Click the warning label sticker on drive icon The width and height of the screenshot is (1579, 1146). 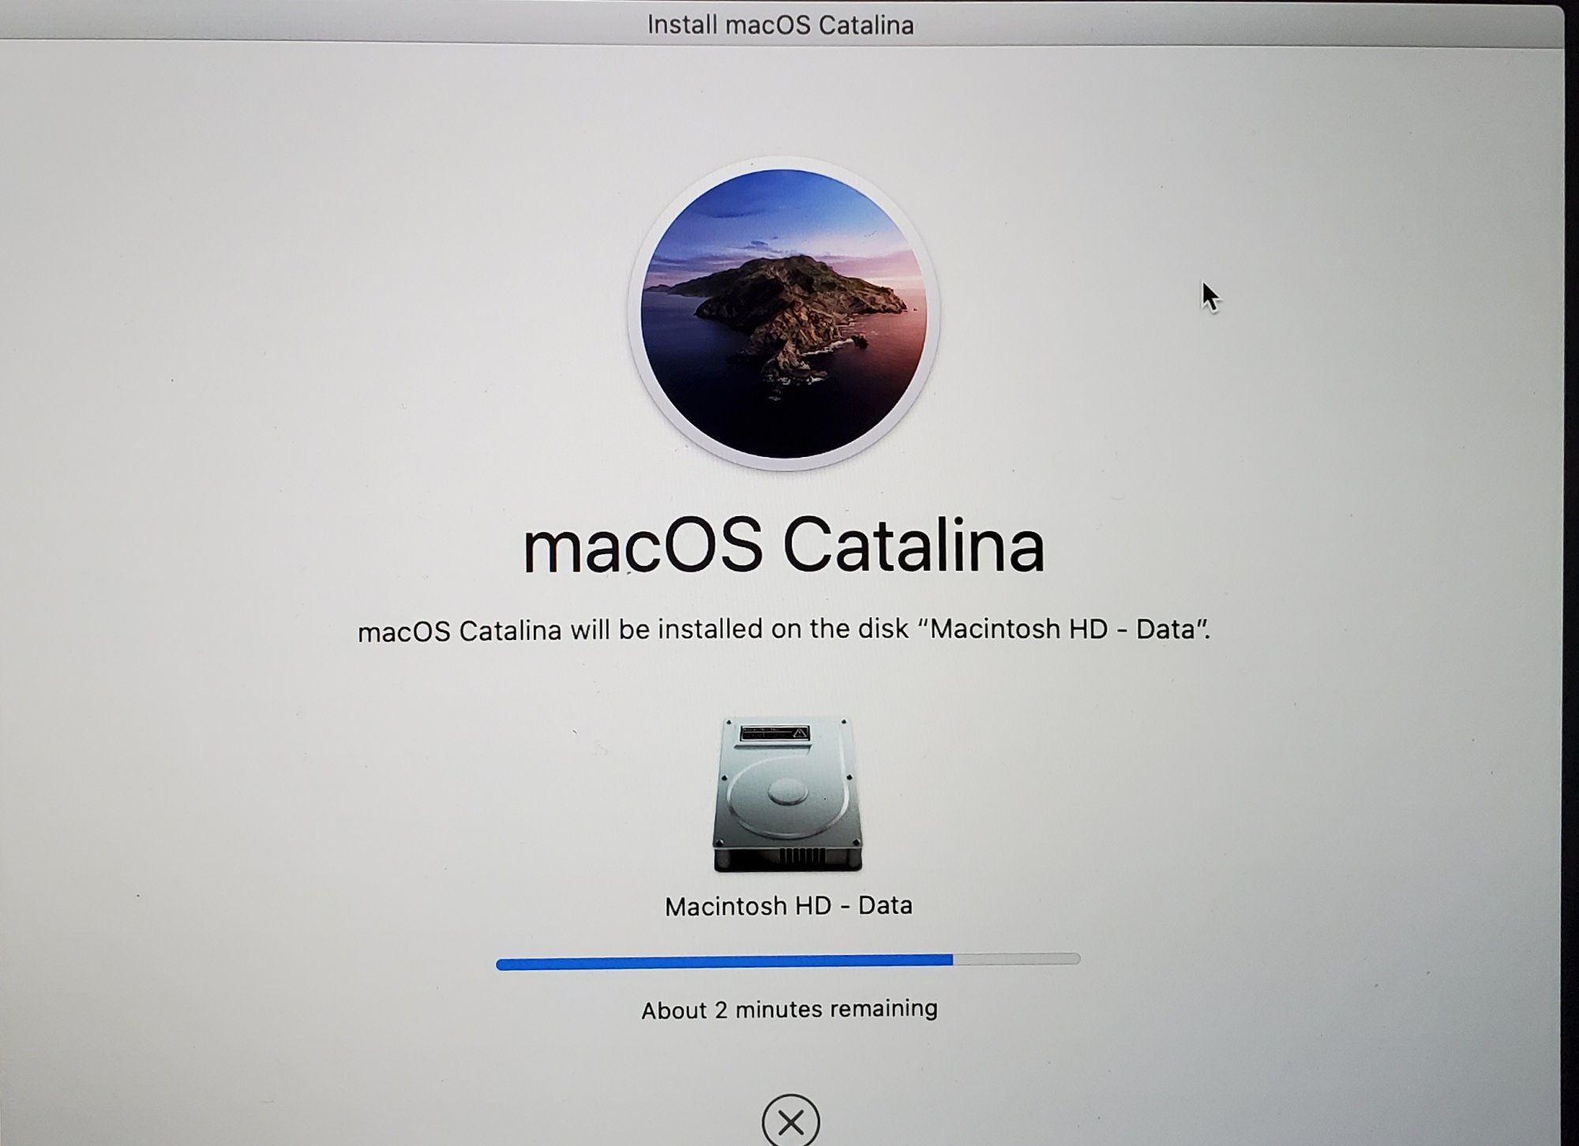pos(775,734)
